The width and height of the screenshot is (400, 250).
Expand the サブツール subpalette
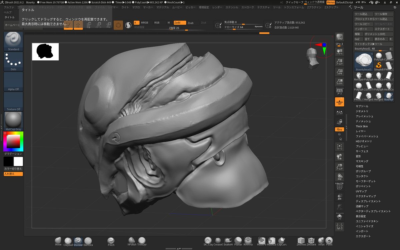362,106
